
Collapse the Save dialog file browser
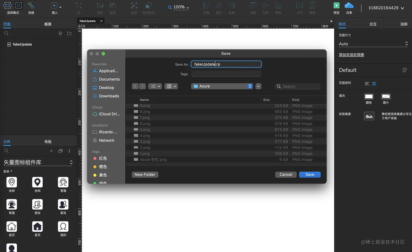pyautogui.click(x=258, y=86)
